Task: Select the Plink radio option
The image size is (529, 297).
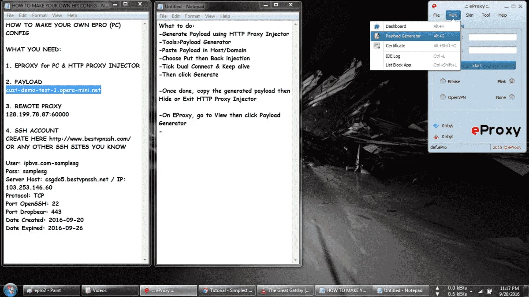Action: (511, 81)
